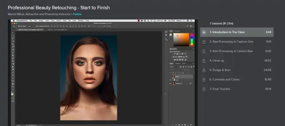285x126 pixels.
Task: Select the Eraser tool
Action: tap(13, 61)
